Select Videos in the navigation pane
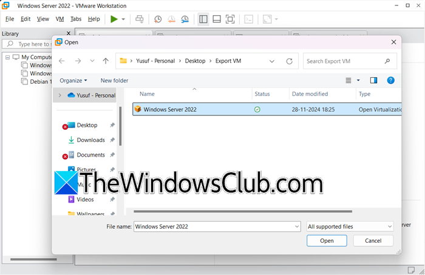This screenshot has height=275, width=425. (x=85, y=200)
